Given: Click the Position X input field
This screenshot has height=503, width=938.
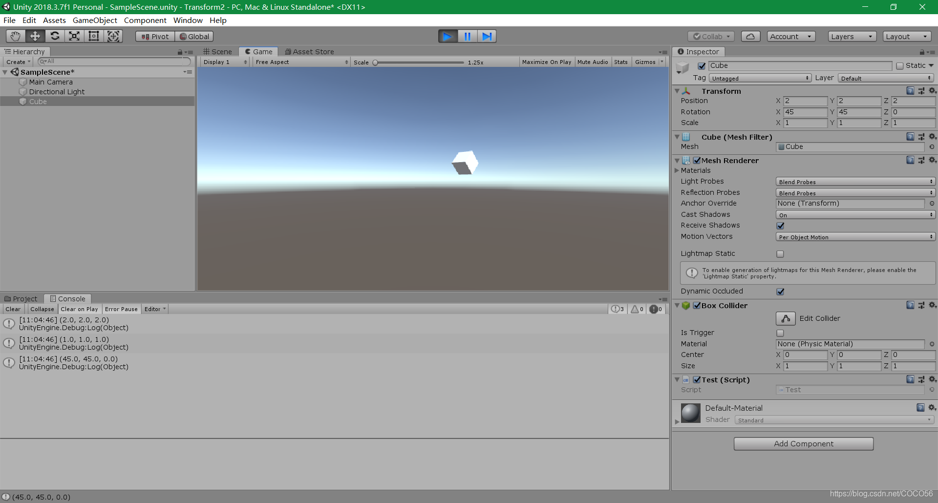Looking at the screenshot, I should pyautogui.click(x=805, y=101).
